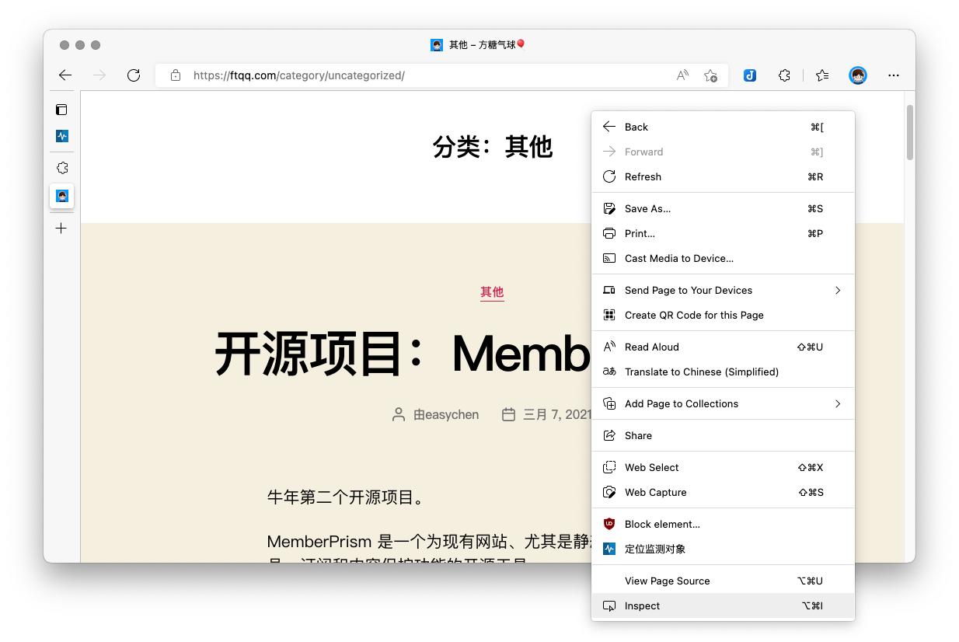Add this page to favorites via the star icon
The image size is (959, 642).
tap(710, 75)
